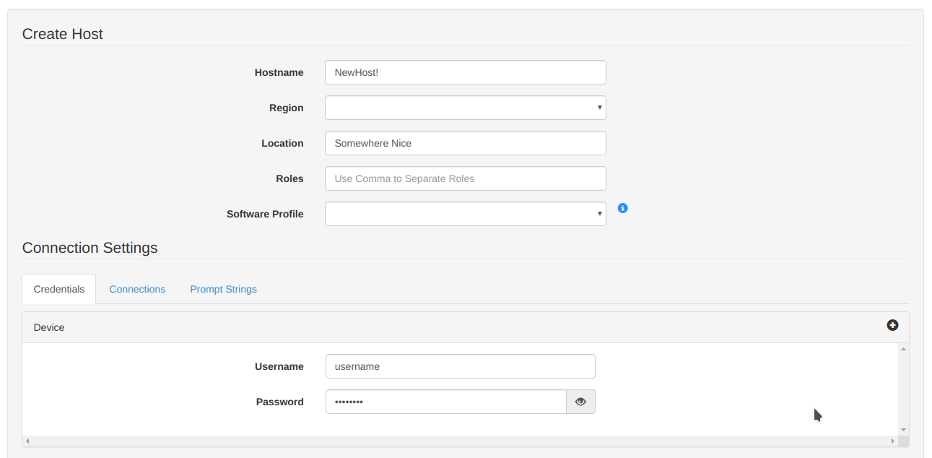This screenshot has height=458, width=932.
Task: Open the Software Profile dropdown
Action: (x=465, y=214)
